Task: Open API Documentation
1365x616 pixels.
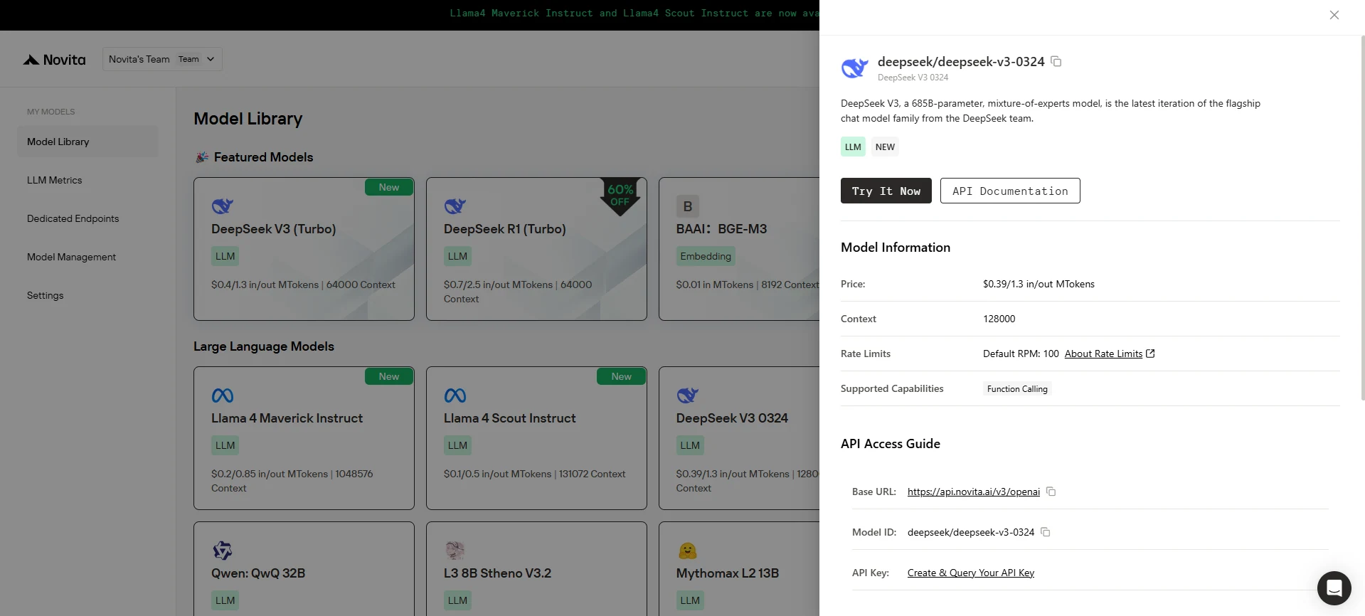Action: 1010,191
